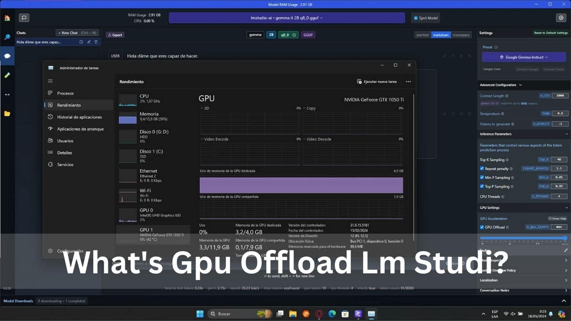The width and height of the screenshot is (571, 321).
Task: Click the Temperature temp value field
Action: [560, 113]
